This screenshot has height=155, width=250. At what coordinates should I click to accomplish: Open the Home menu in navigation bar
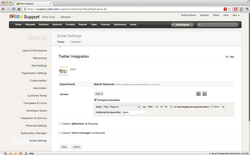pos(18,24)
